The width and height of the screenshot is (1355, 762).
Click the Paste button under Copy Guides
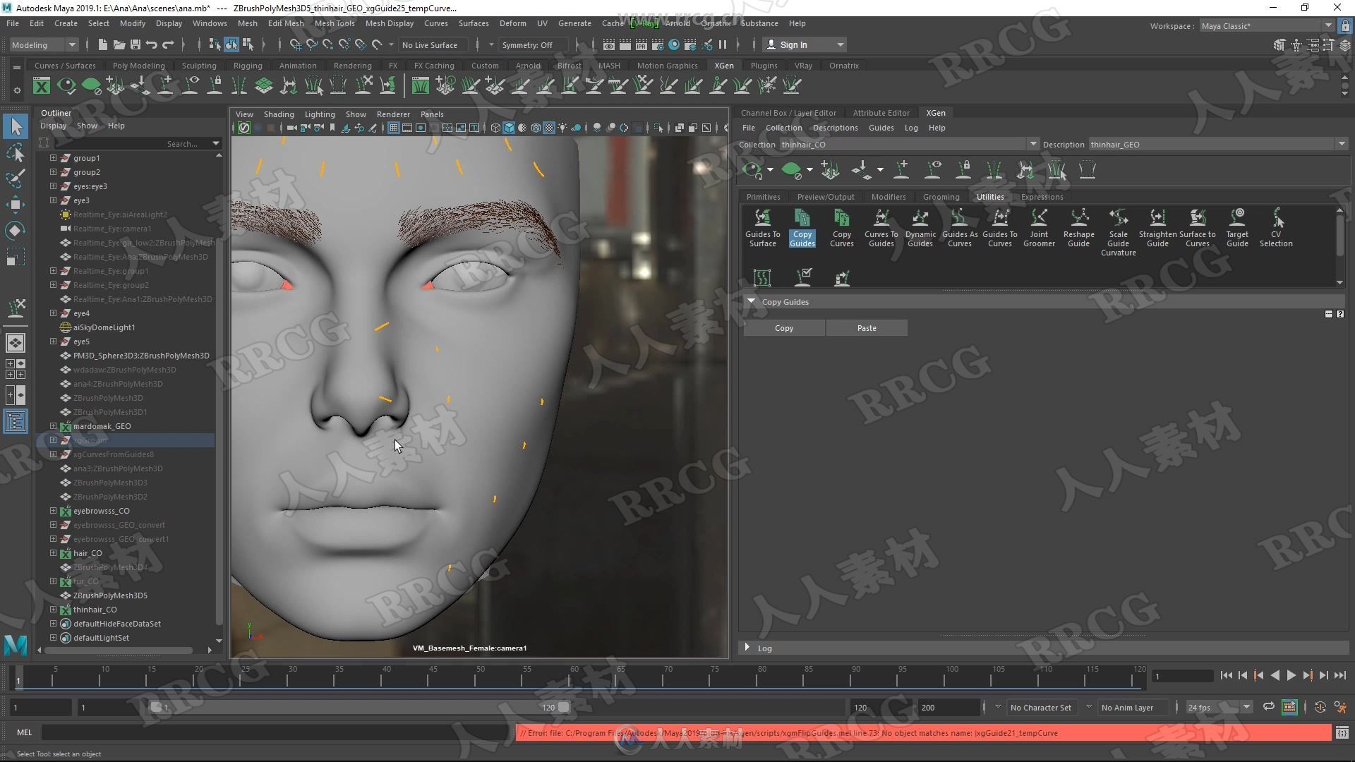click(867, 327)
